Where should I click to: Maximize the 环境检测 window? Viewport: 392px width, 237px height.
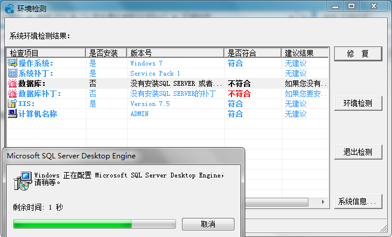(x=351, y=6)
